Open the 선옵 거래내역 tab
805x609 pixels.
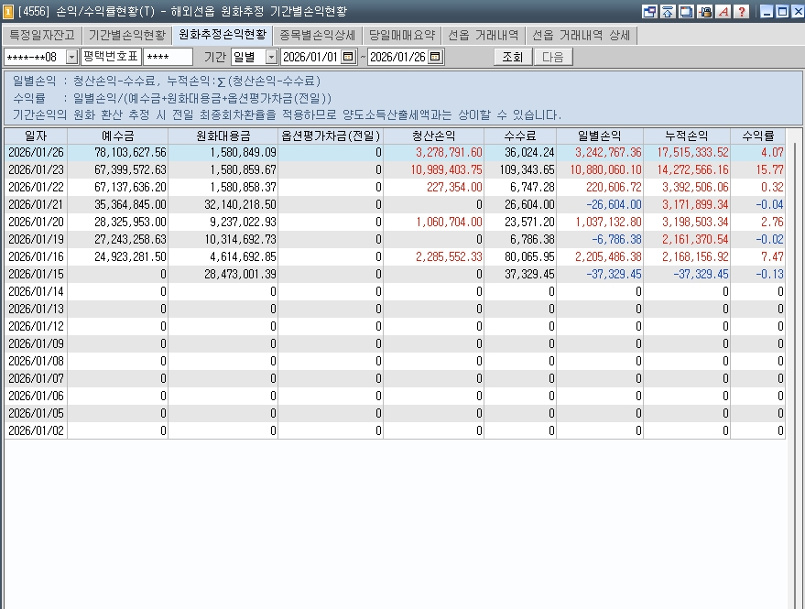coord(484,35)
